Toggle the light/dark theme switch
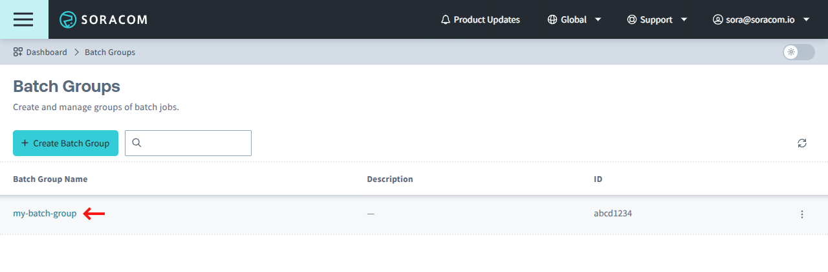Screen dimensions: 828x272 click(798, 52)
